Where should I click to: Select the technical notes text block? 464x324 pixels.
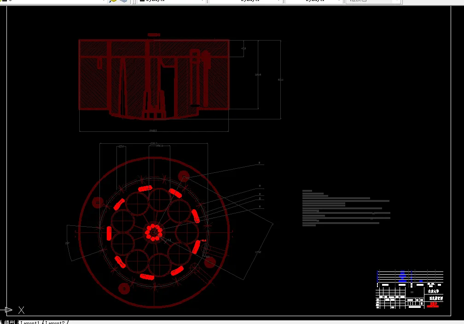click(346, 208)
